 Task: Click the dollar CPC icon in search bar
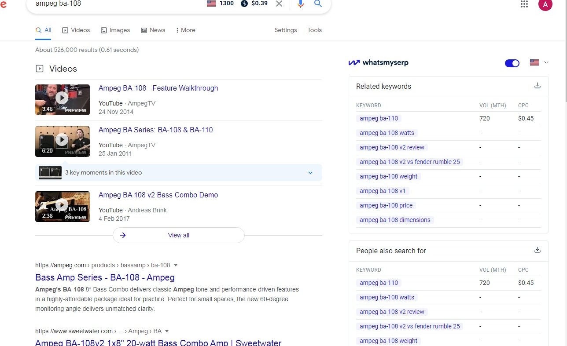(244, 4)
